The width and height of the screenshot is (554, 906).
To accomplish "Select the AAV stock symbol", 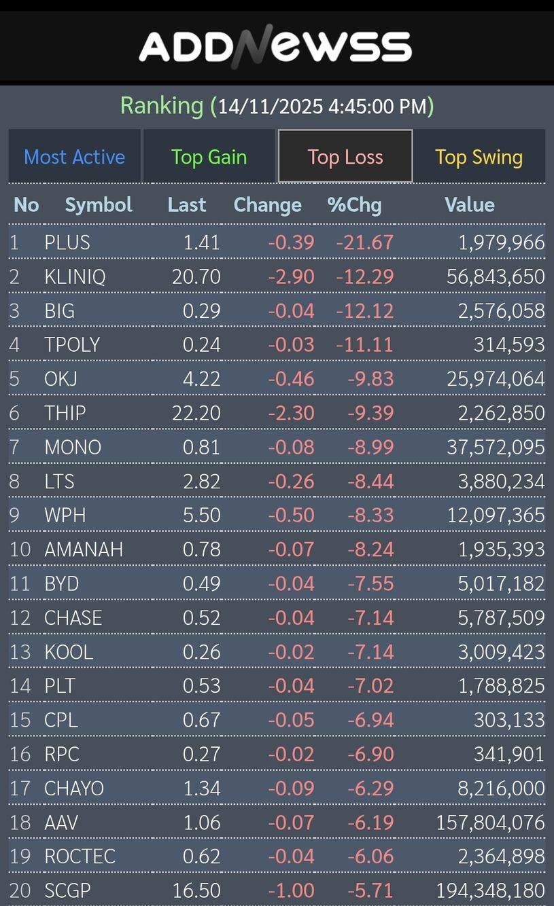I will (61, 822).
